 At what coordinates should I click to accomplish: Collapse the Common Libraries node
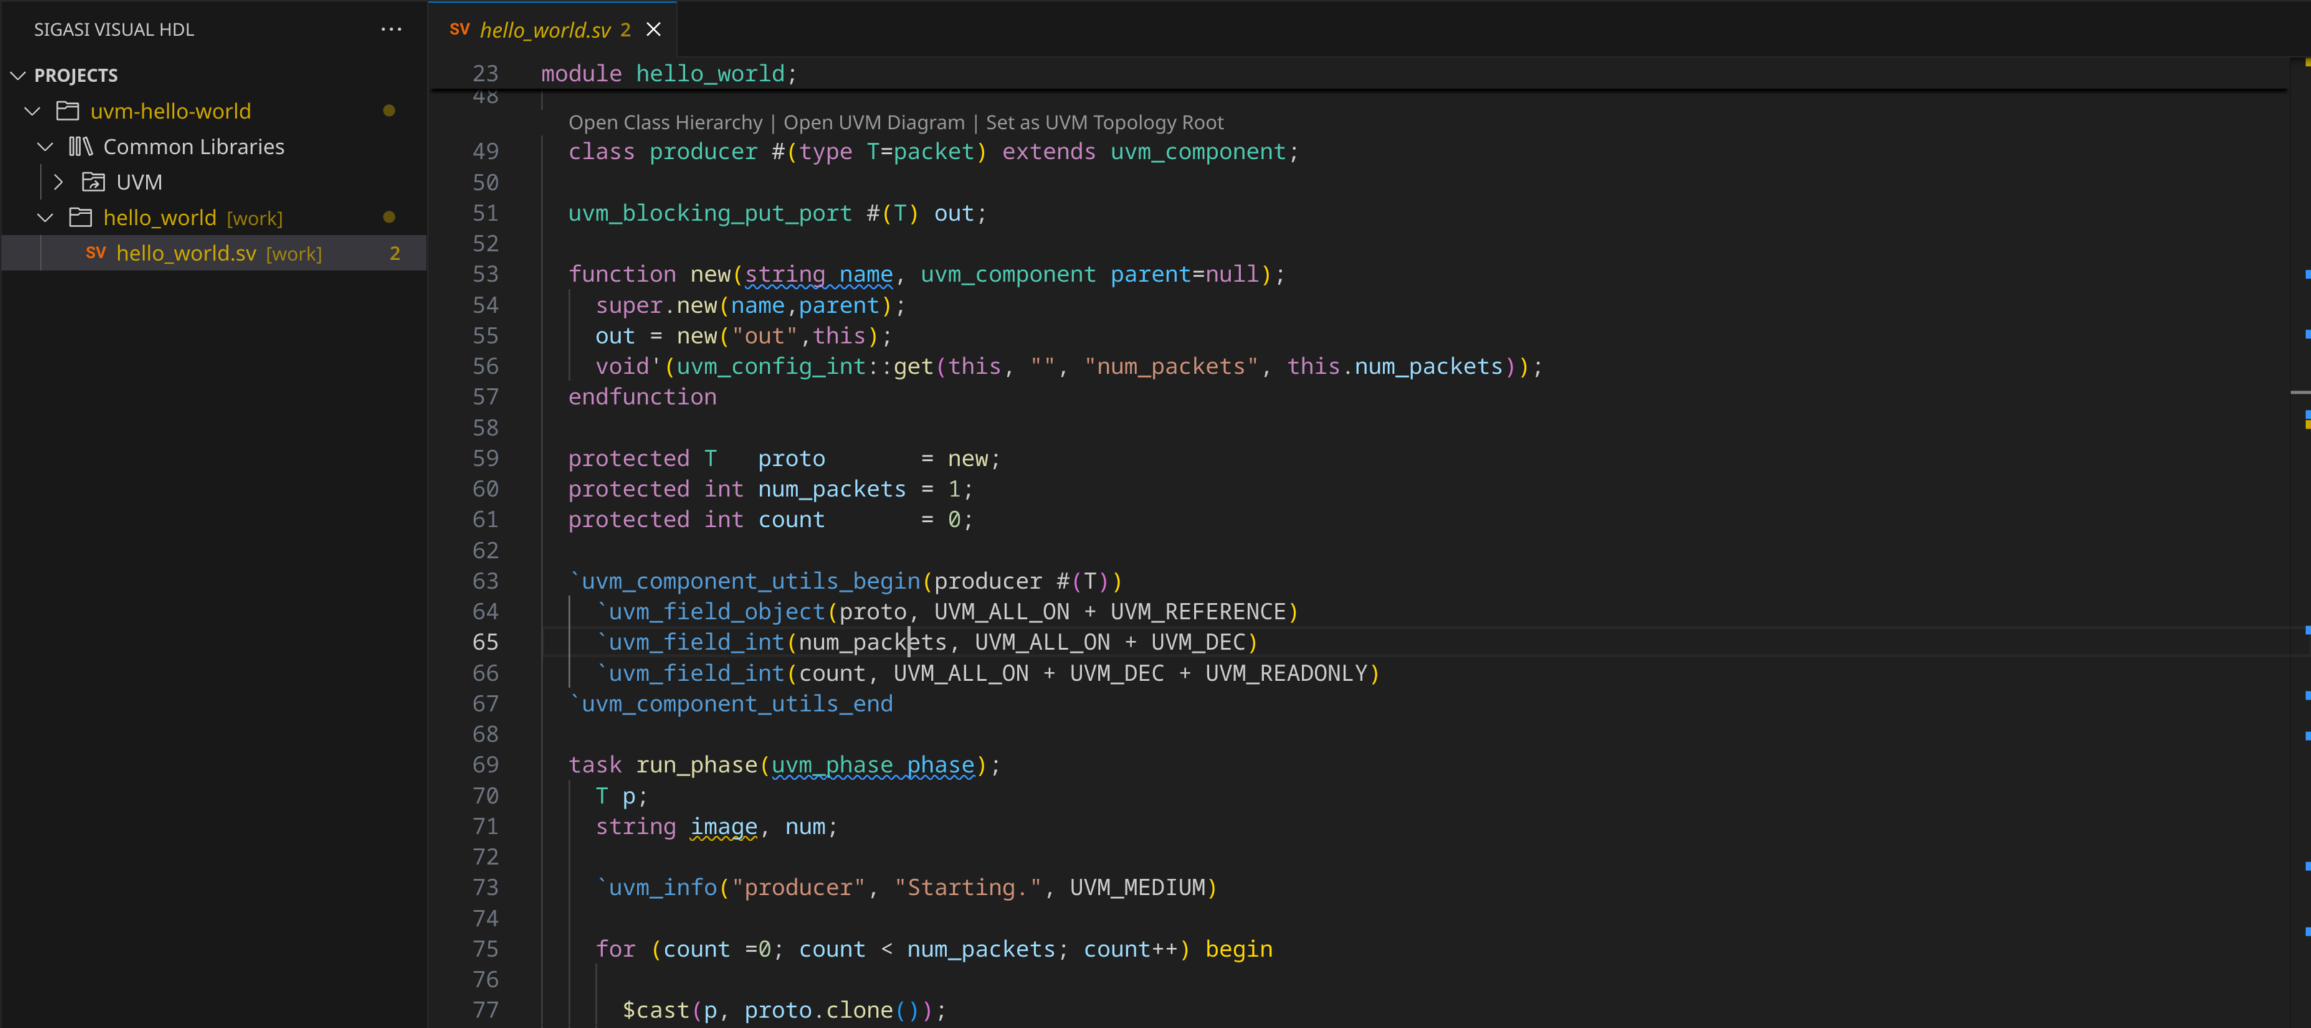(45, 146)
